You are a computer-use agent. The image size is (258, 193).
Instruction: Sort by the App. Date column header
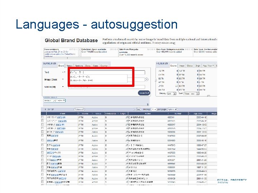198,114
